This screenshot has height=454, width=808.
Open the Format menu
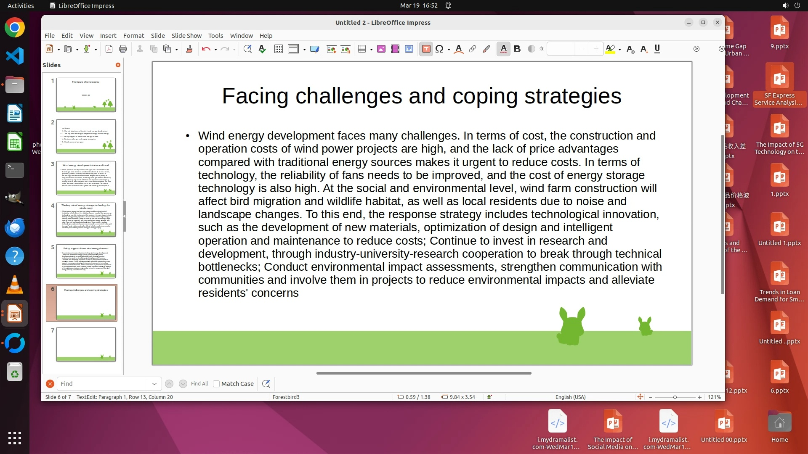133,36
